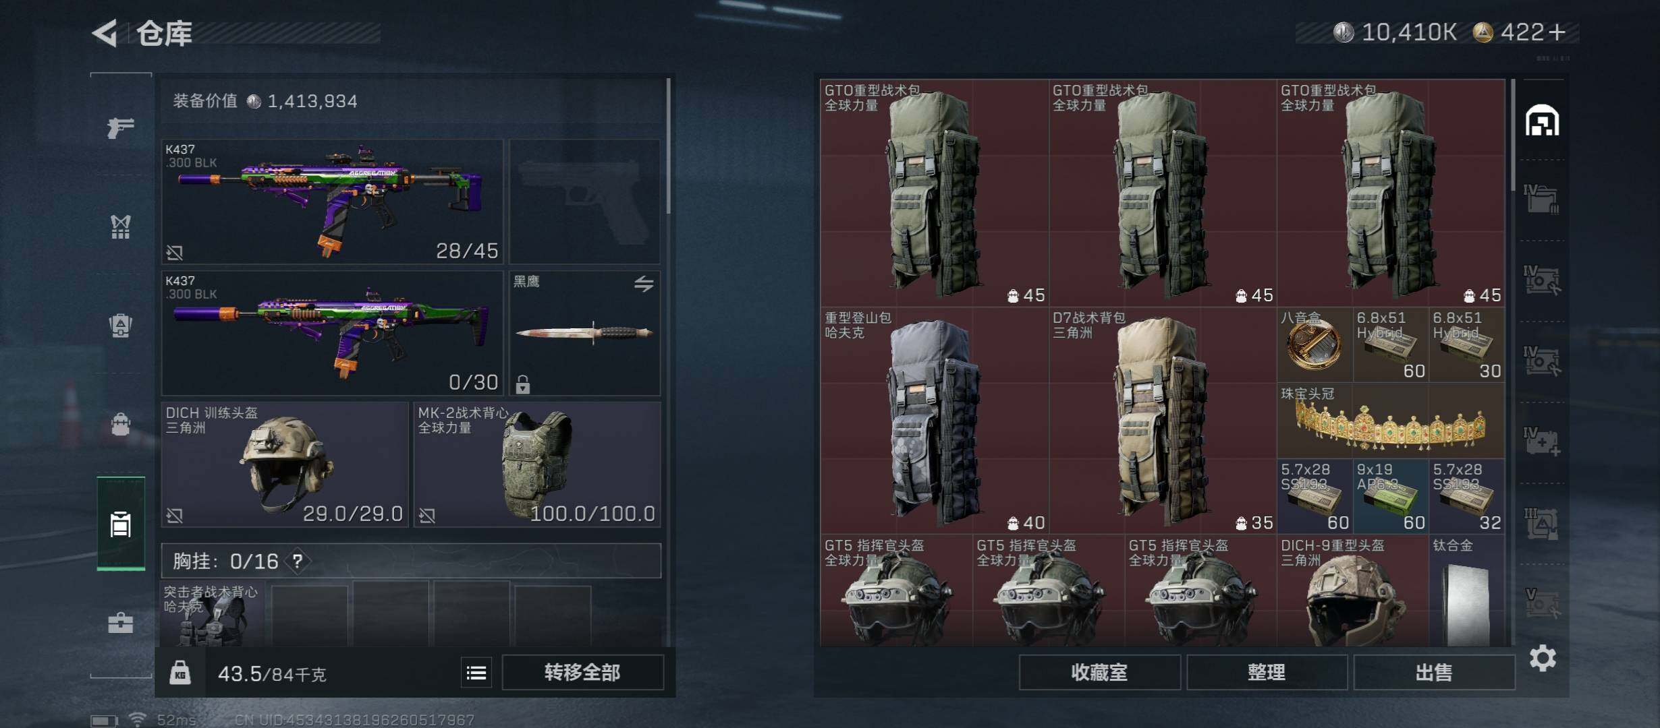This screenshot has height=728, width=1660.
Task: Open the main stash home icon
Action: (x=1543, y=121)
